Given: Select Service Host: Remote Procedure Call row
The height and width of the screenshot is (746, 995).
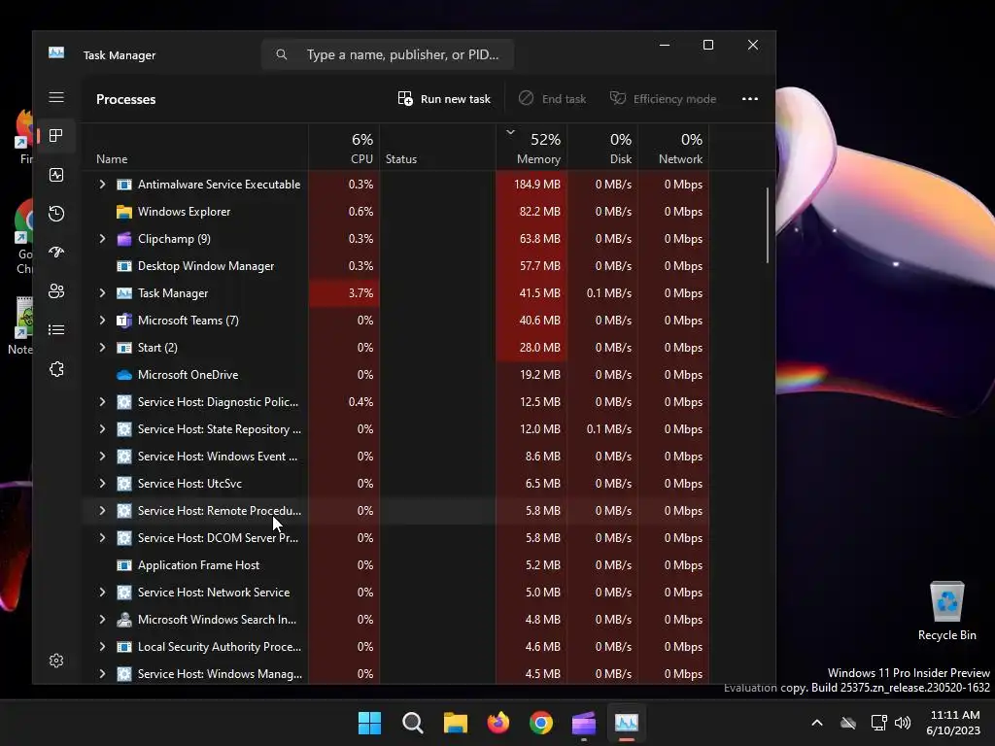Looking at the screenshot, I should [x=396, y=511].
